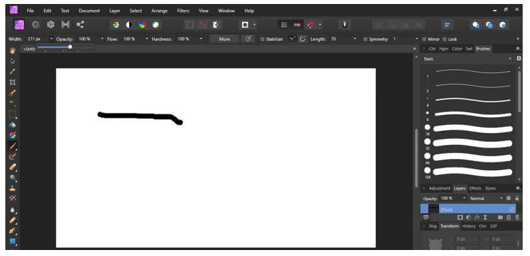Select the Rectangular Marquee tool

[13, 114]
